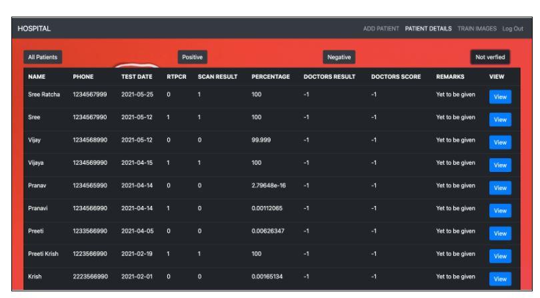Click the TEST DATE column header

[x=137, y=77]
